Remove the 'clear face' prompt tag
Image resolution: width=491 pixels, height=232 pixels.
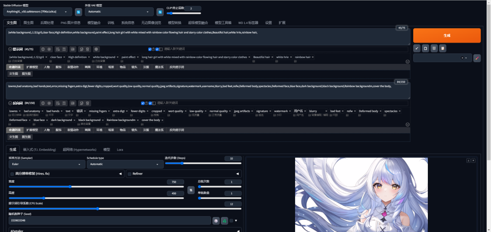coord(64,57)
